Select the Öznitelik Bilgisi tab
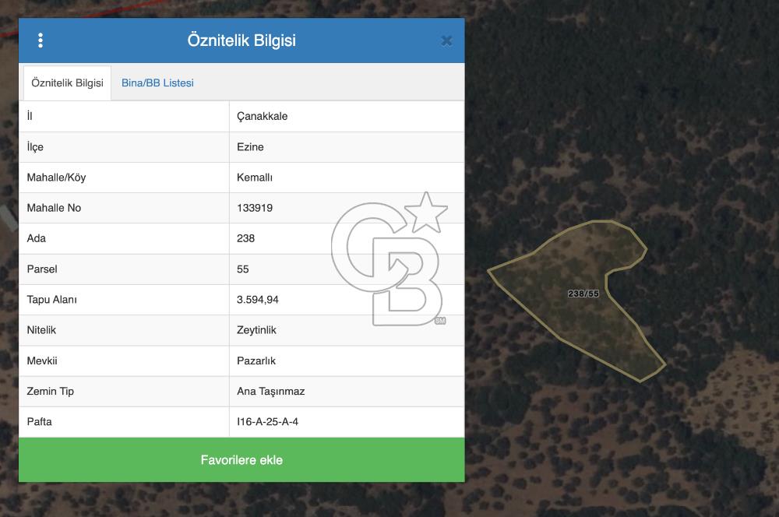 [67, 83]
